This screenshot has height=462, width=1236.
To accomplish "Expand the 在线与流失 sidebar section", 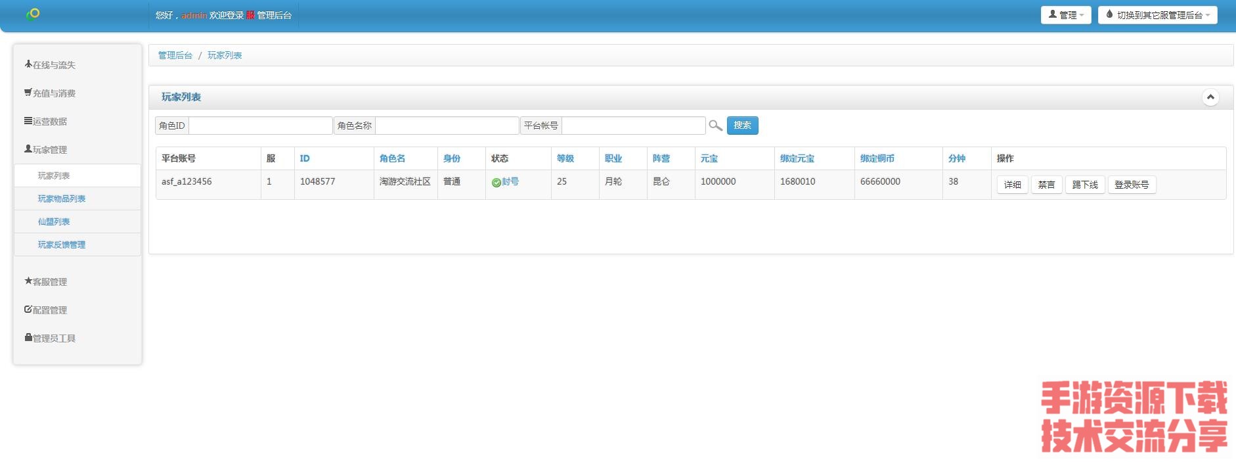I will pos(50,65).
